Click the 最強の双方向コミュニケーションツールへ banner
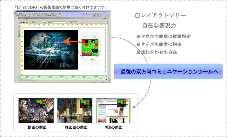This screenshot has height=137, width=227. coord(168,71)
